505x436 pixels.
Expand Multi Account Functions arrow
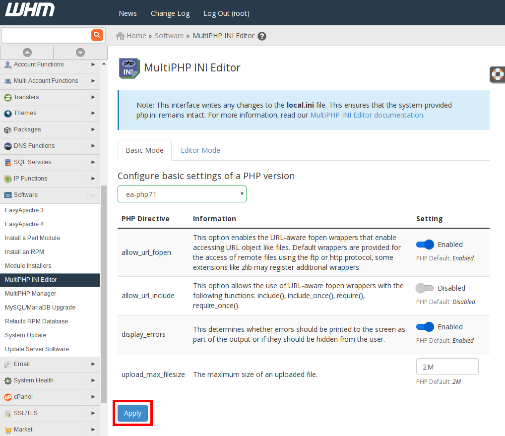click(93, 81)
